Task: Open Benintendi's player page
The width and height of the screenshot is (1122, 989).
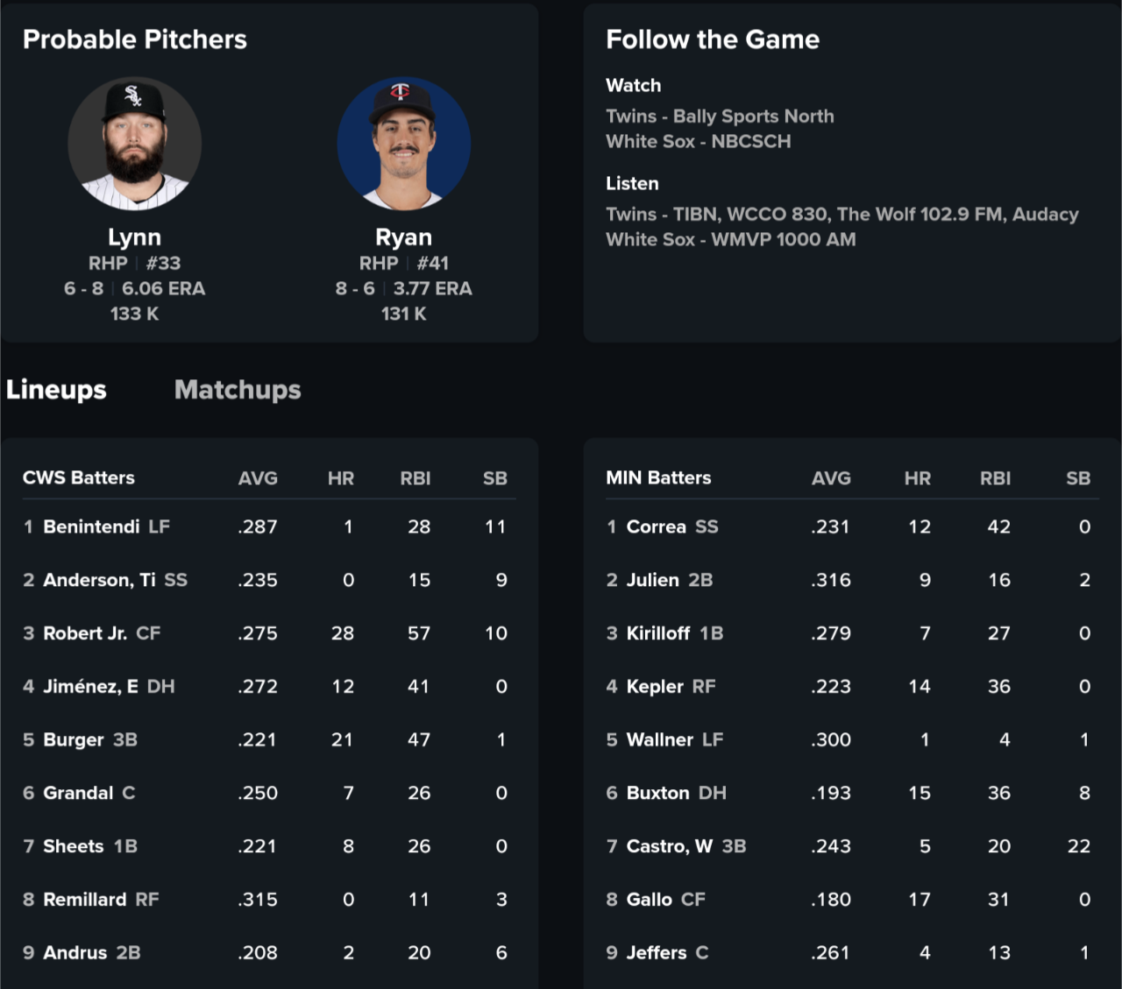Action: pos(91,526)
